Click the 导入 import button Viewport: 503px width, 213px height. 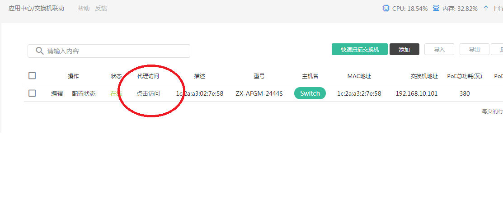[x=439, y=50]
